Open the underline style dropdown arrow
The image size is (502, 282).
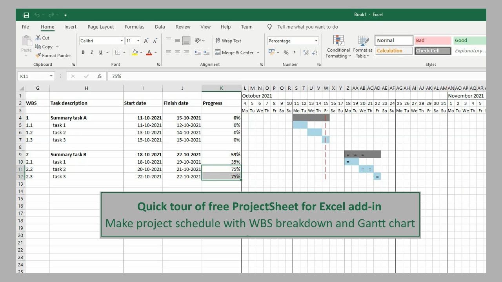point(107,52)
